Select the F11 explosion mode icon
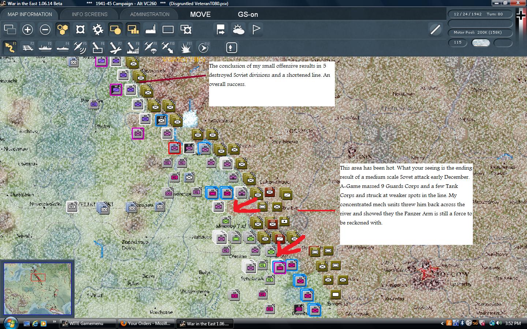Viewport: 527px width, 329px height. click(186, 47)
